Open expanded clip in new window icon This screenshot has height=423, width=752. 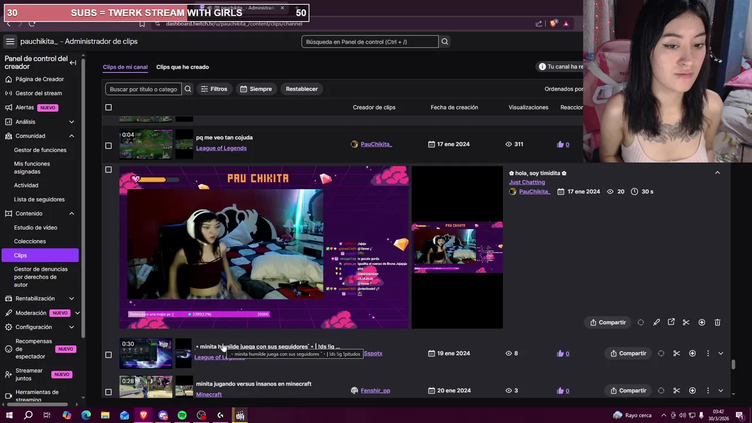671,322
